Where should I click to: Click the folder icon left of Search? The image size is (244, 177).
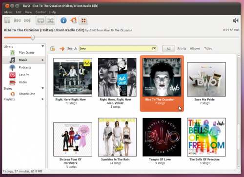point(53,49)
